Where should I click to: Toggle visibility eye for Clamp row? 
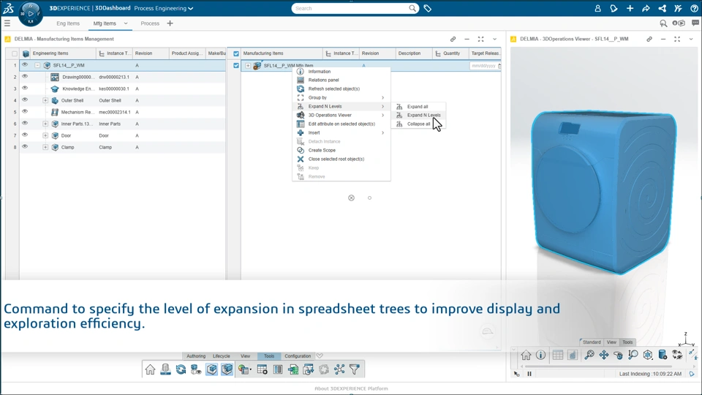25,146
